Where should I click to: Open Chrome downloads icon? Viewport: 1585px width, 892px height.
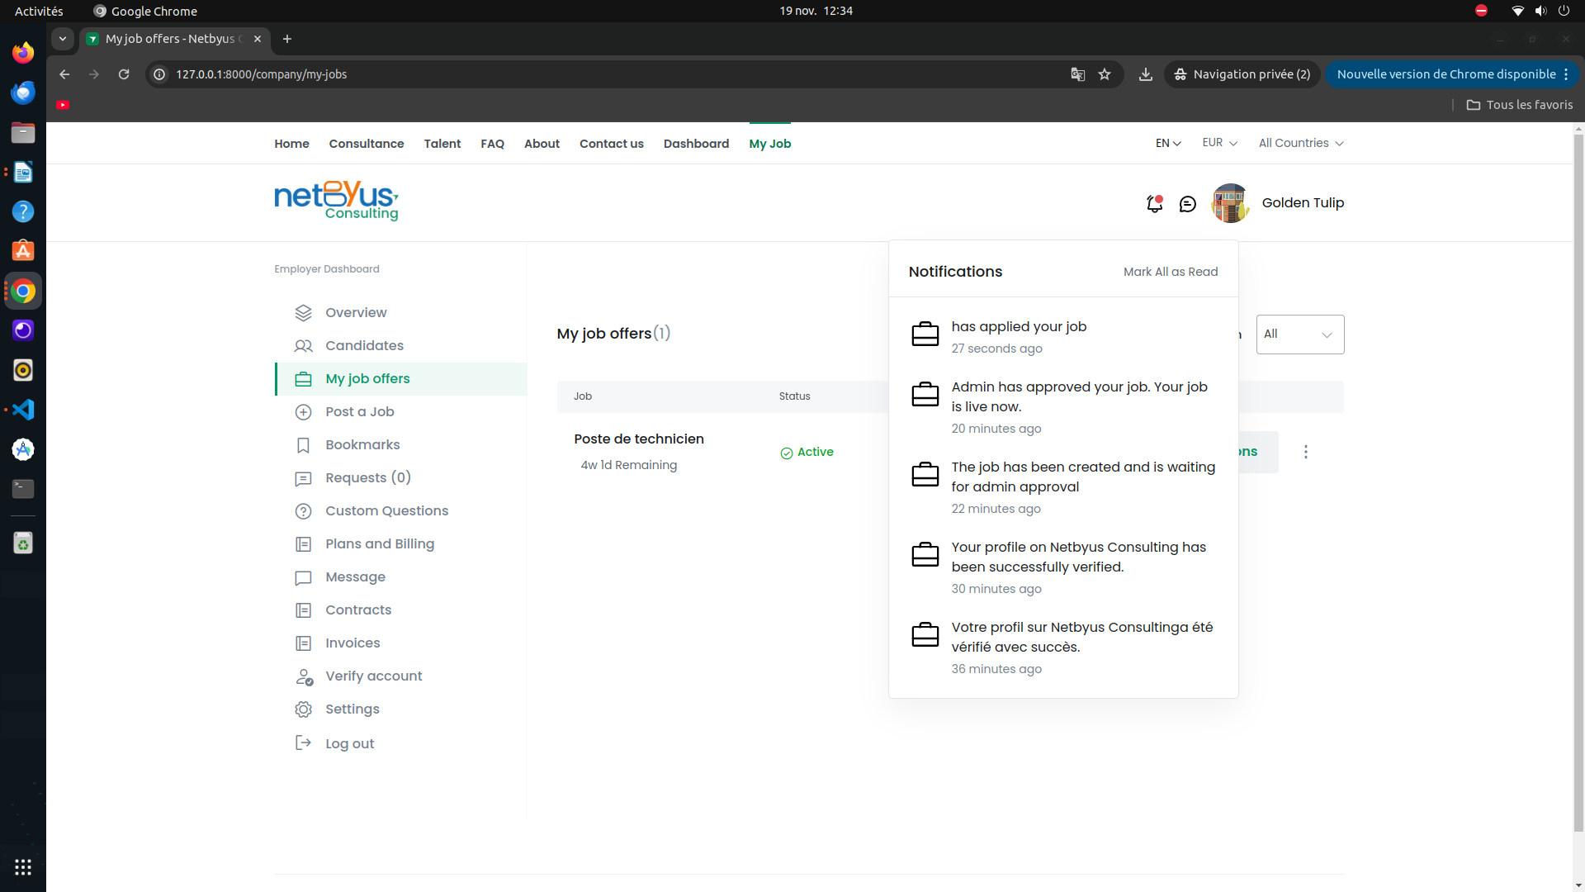[x=1145, y=74]
